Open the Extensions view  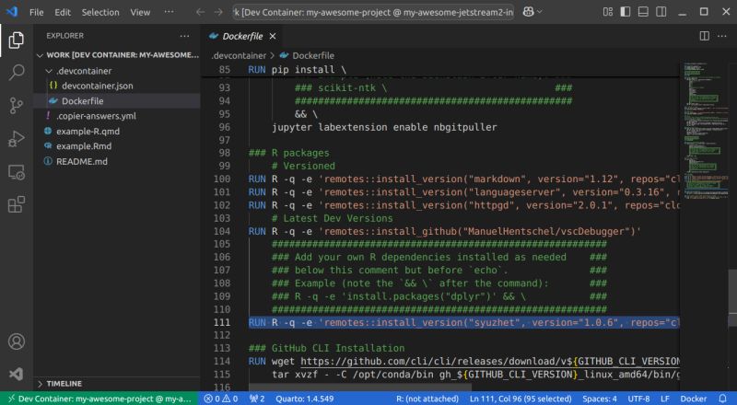[x=16, y=205]
